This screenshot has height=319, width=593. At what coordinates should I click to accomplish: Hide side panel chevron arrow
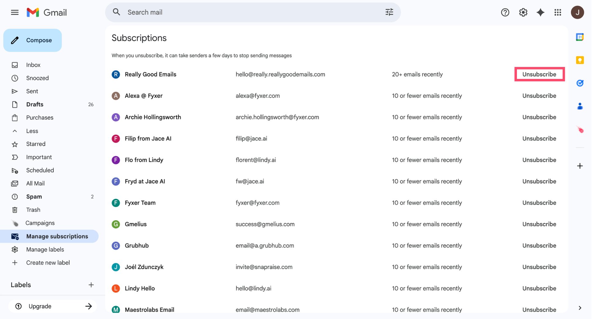coord(580,308)
